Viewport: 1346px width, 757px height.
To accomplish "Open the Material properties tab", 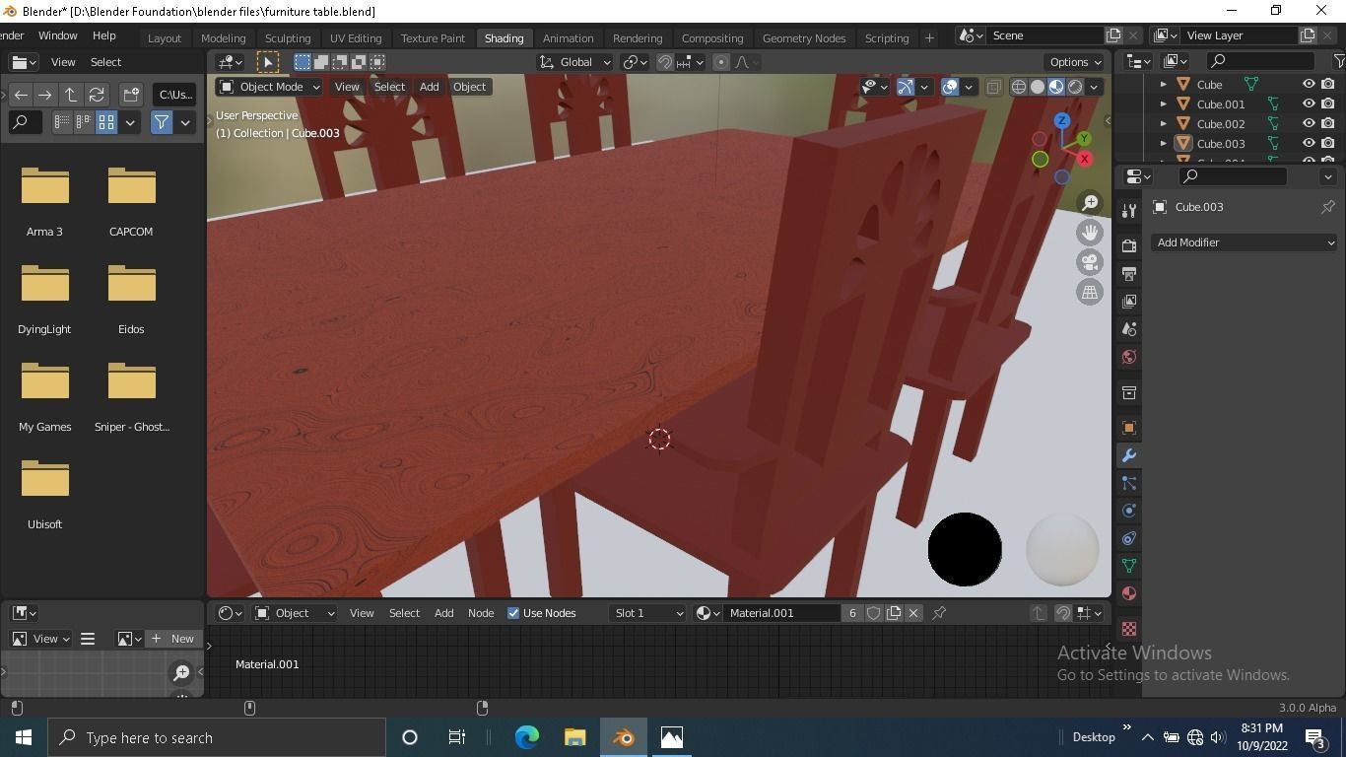I will tap(1129, 593).
